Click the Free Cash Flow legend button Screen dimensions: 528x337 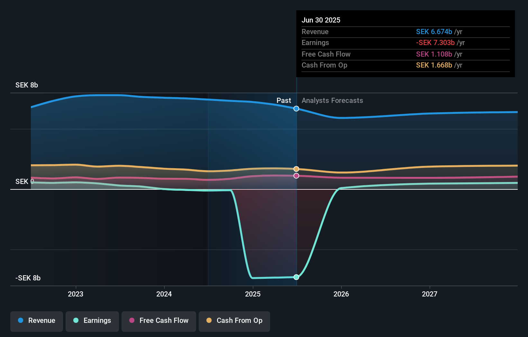coord(159,321)
